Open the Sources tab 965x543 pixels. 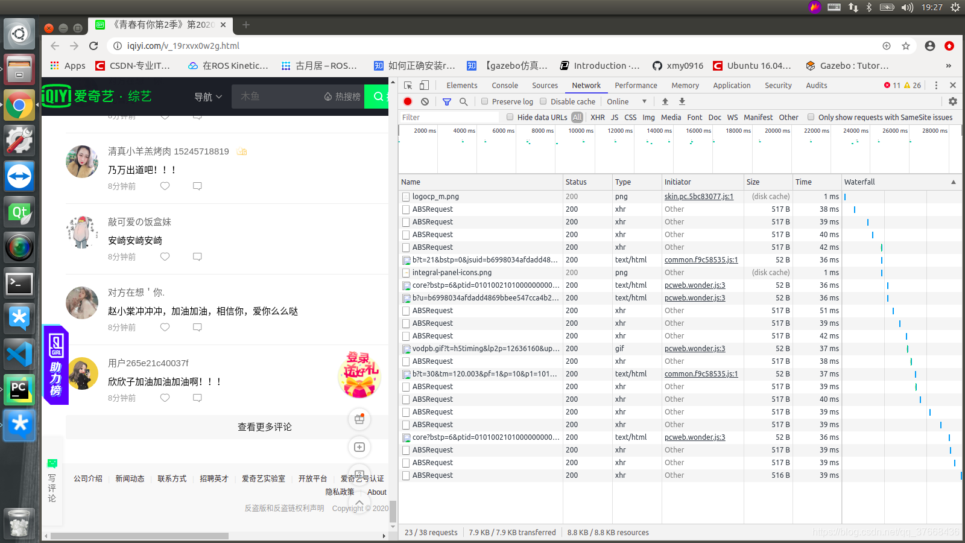(x=545, y=85)
